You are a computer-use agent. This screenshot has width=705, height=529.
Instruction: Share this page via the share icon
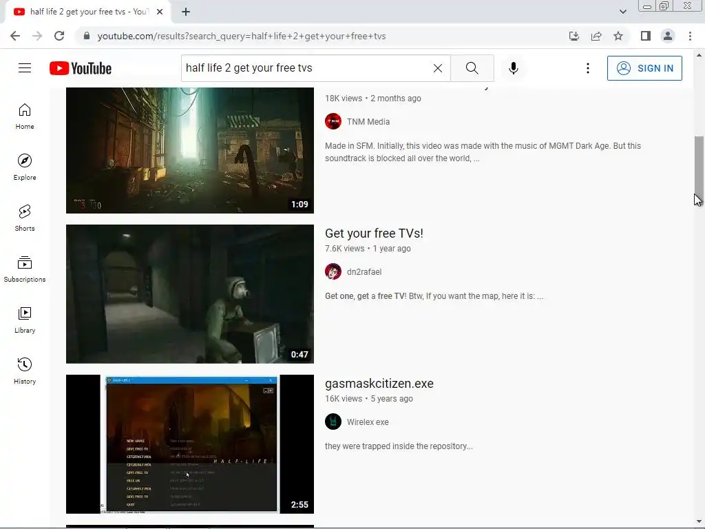pos(596,36)
